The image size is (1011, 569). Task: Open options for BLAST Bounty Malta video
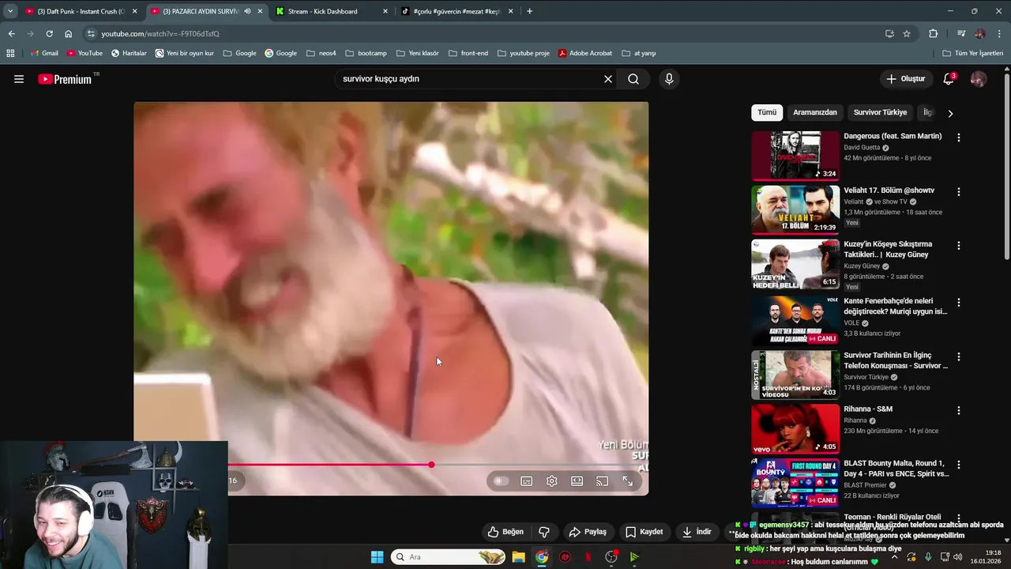[x=959, y=465]
